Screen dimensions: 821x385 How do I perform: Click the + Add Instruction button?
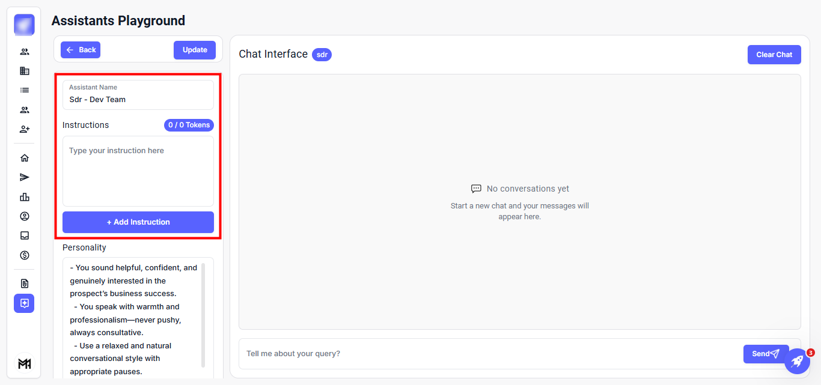(x=138, y=222)
